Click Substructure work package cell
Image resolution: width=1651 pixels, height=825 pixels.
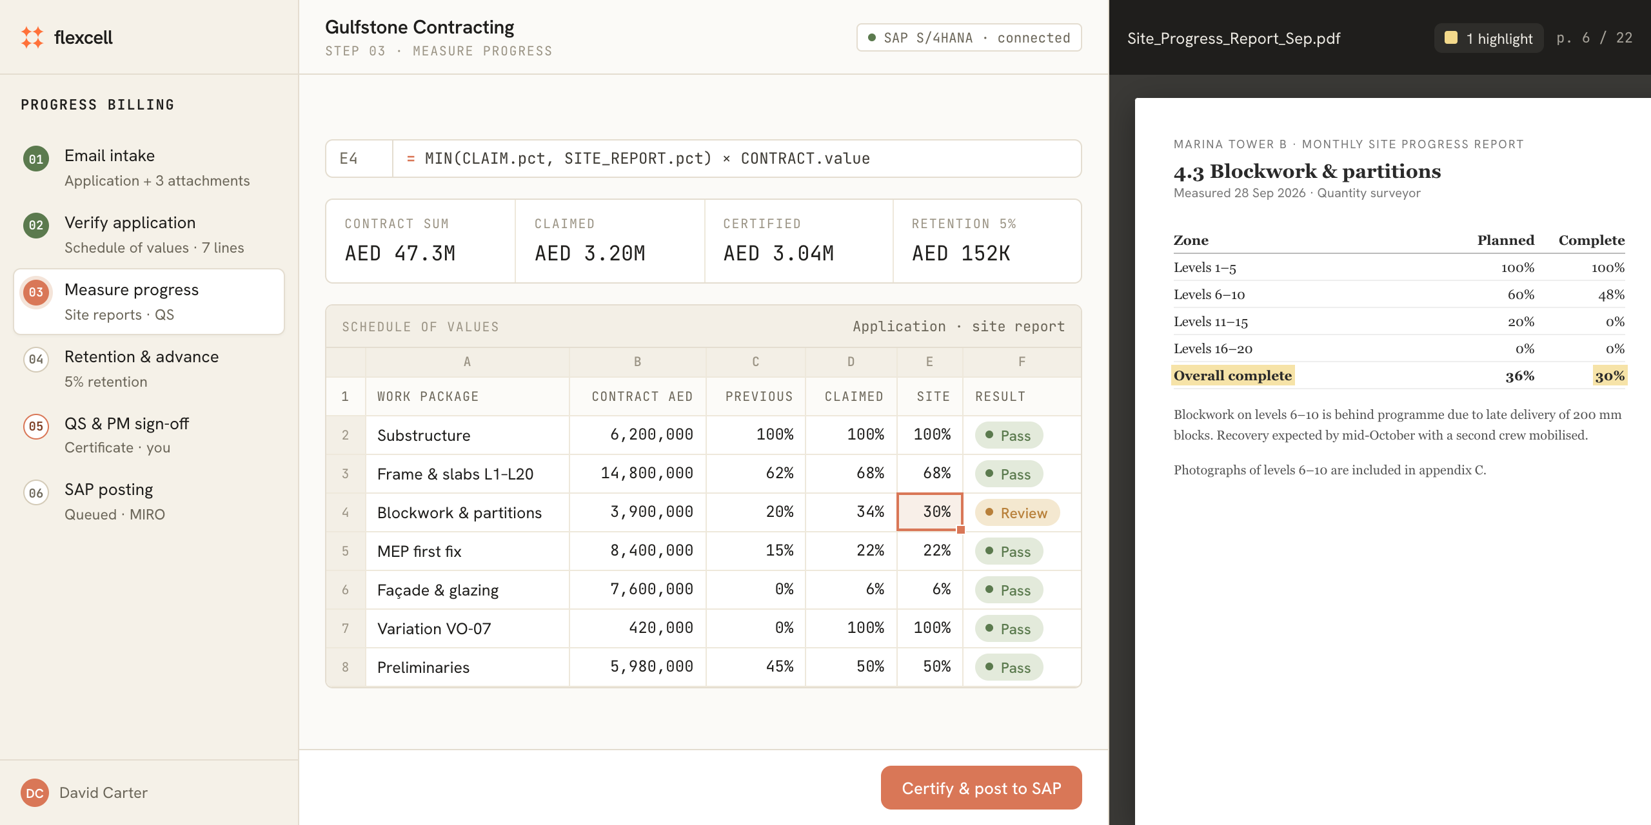point(467,435)
